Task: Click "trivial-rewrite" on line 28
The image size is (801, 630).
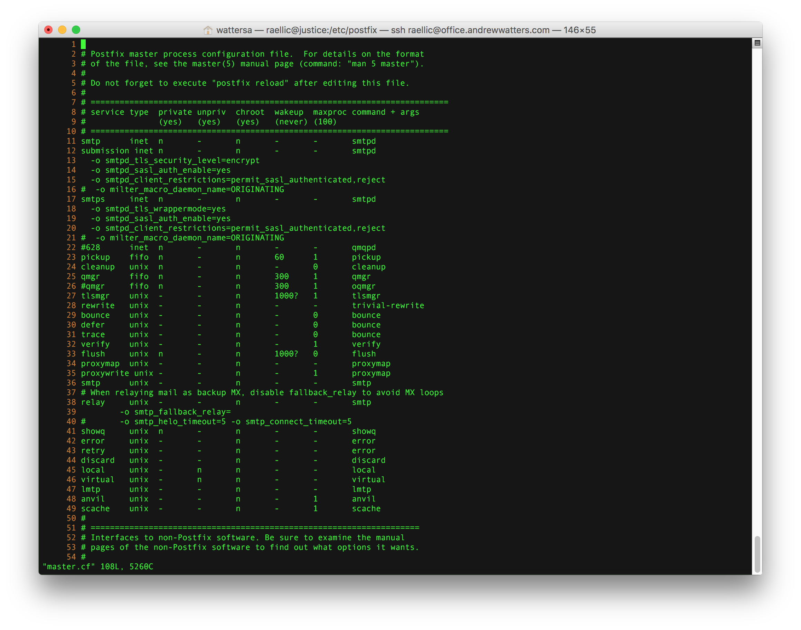Action: (388, 305)
